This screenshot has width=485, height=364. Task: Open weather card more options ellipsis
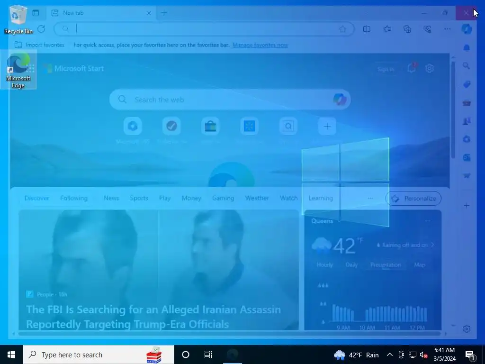pos(428,221)
